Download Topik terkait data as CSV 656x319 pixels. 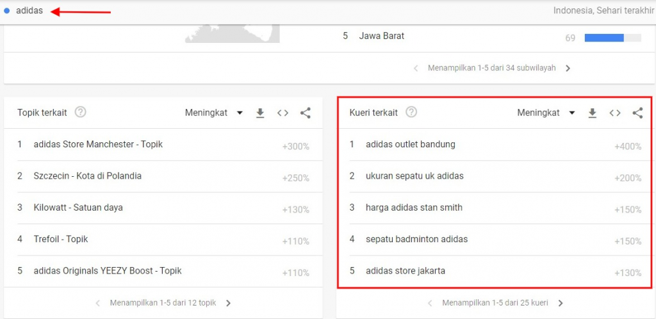[260, 113]
